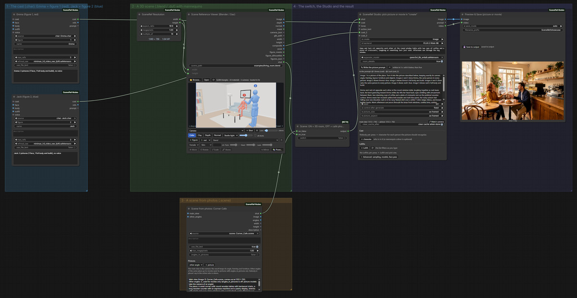Select the Bones tool in the viewer
This screenshot has height=298, width=577.
(226, 150)
